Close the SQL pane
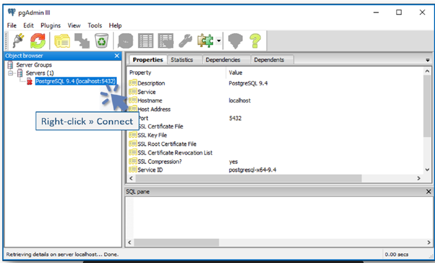Screen dimensions: 435x263 pos(428,191)
